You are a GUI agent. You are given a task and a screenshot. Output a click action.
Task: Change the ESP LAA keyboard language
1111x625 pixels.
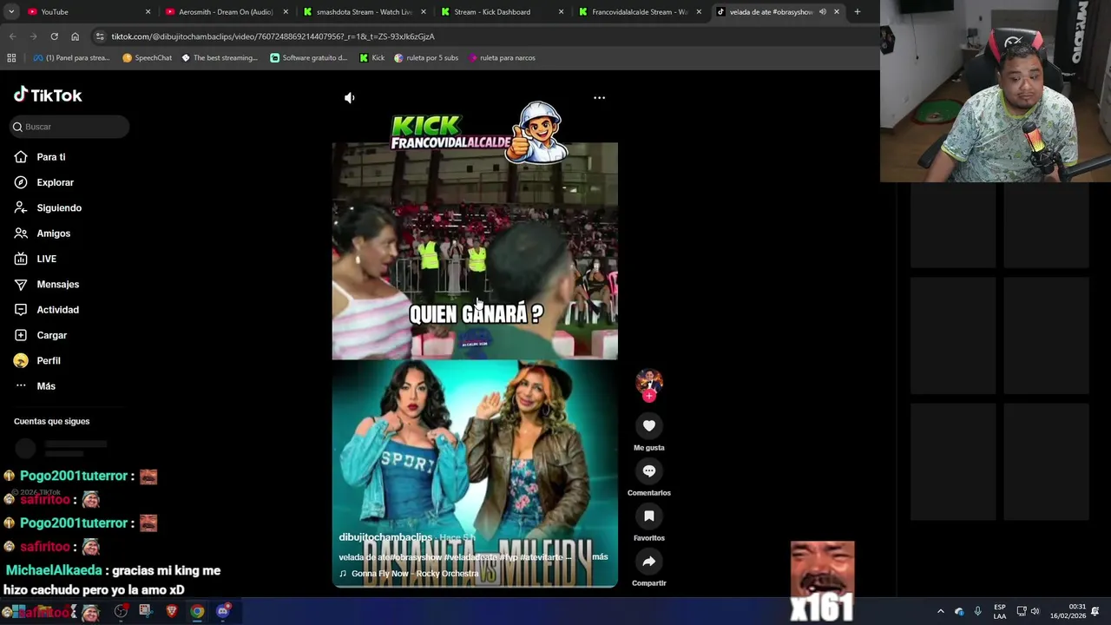point(1000,611)
